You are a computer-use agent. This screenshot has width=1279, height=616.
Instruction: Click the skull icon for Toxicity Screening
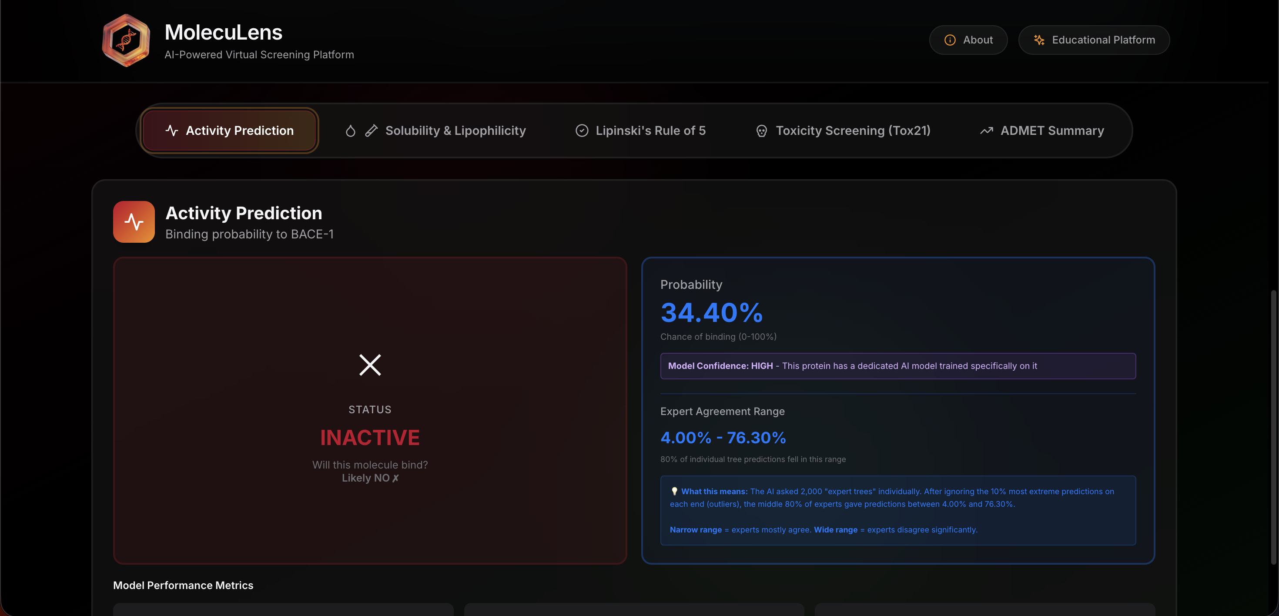tap(761, 131)
